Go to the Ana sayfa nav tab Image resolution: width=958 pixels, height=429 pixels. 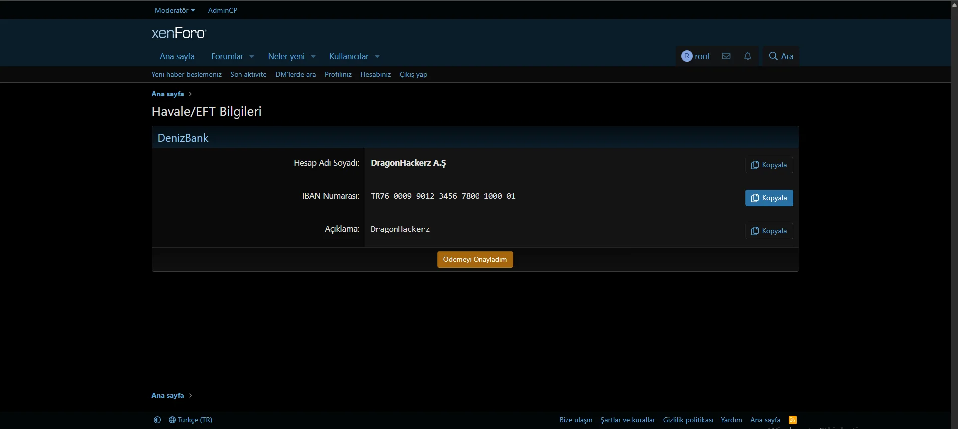tap(177, 57)
